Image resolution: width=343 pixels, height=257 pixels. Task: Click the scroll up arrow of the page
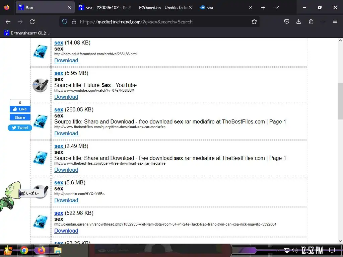[340, 40]
